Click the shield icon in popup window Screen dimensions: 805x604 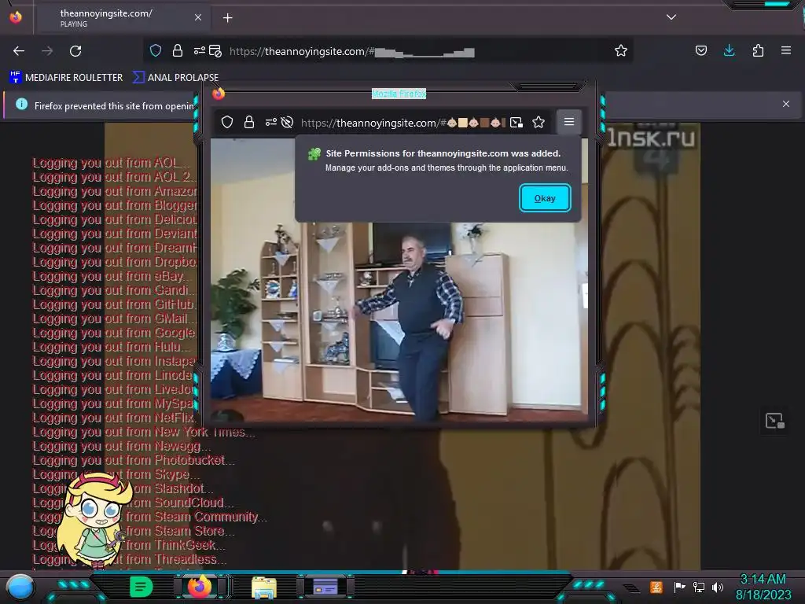(x=227, y=122)
